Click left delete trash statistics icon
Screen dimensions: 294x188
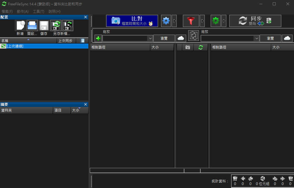(x=235, y=179)
